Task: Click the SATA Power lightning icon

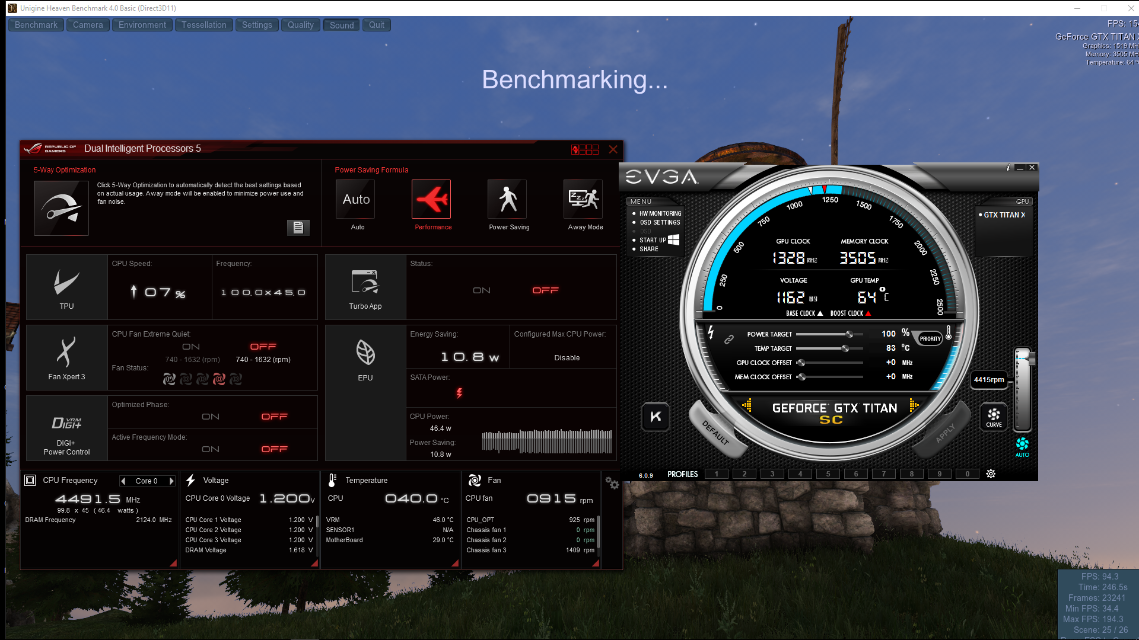Action: 459,393
